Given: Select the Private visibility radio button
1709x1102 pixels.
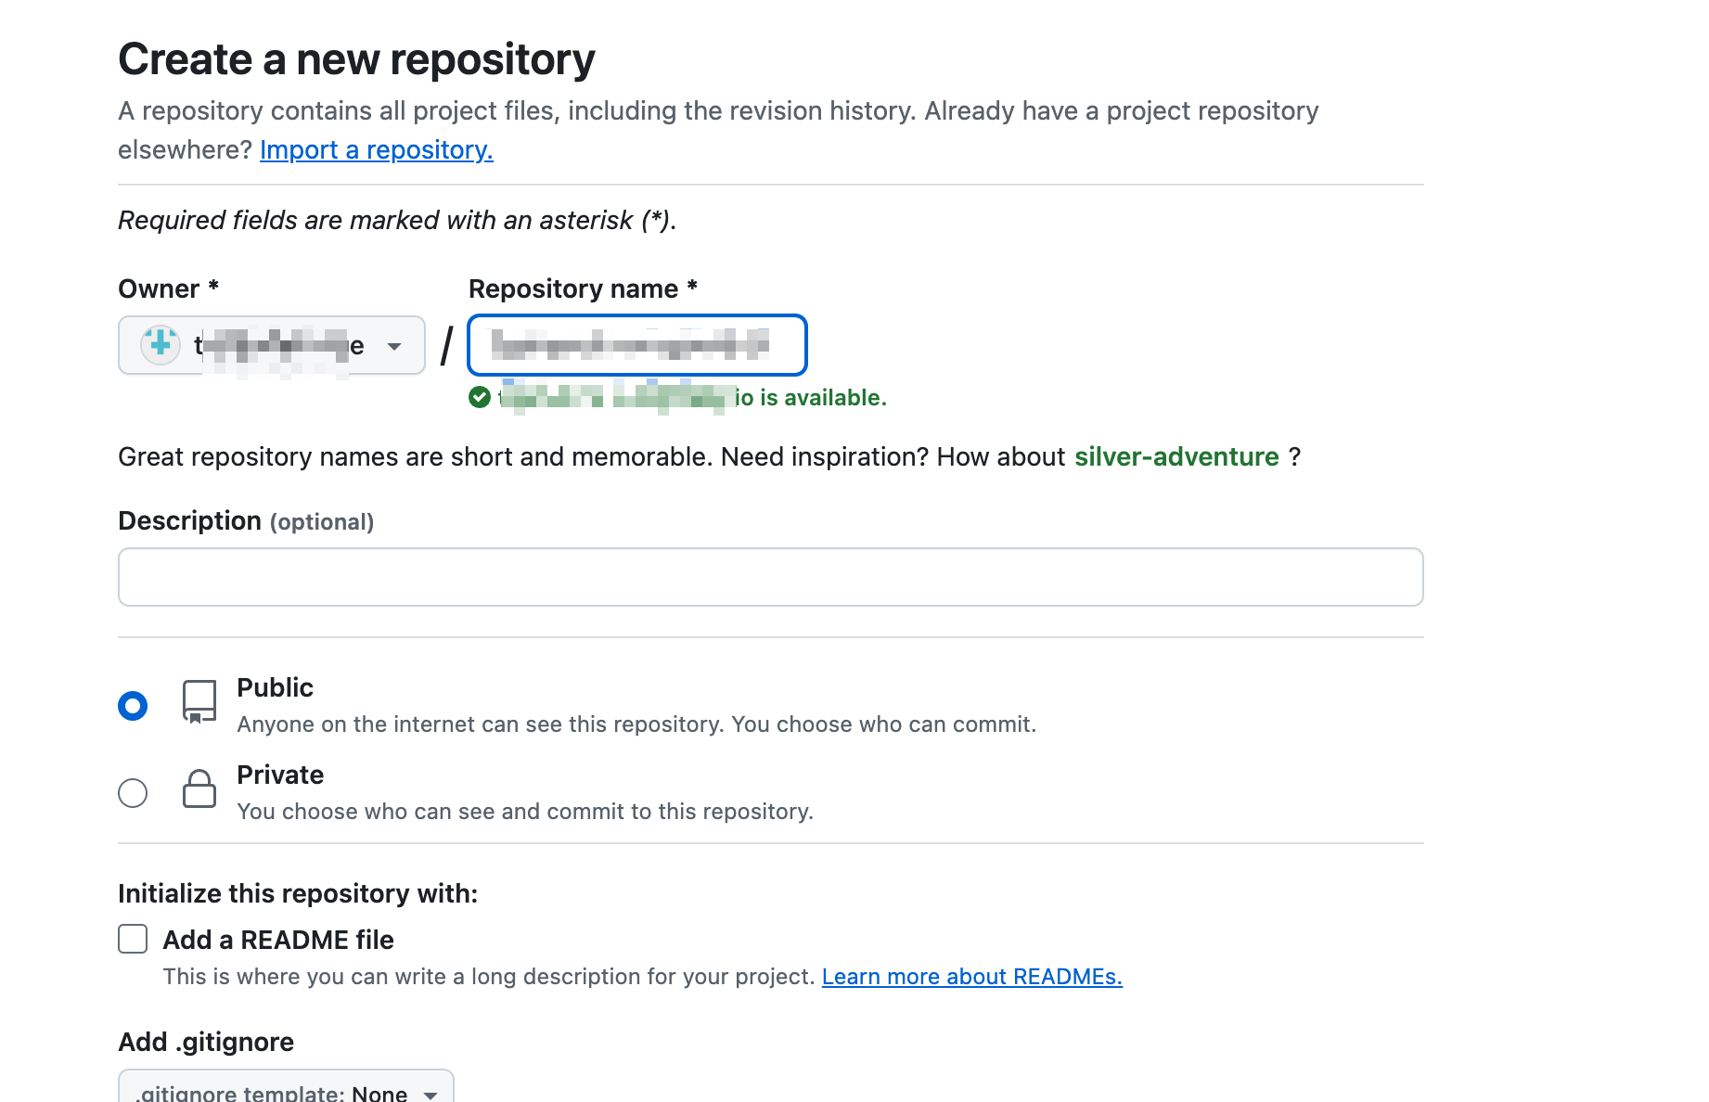Looking at the screenshot, I should 133,793.
